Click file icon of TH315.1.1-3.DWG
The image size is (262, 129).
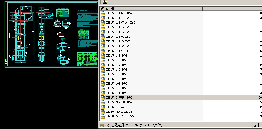[x=103, y=41]
